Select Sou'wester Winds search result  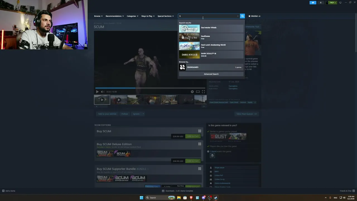click(211, 29)
